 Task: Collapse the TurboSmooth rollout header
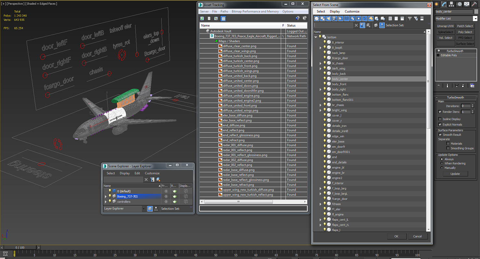(455, 97)
